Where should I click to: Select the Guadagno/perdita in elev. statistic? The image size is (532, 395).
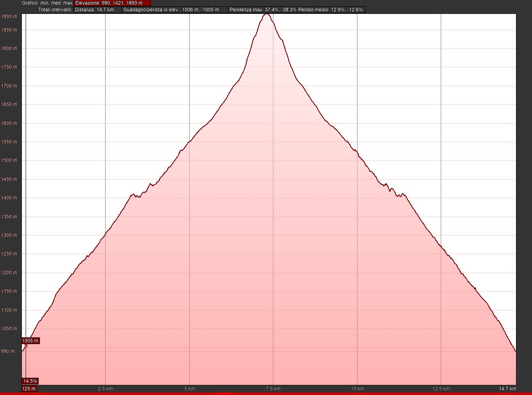tap(175, 10)
